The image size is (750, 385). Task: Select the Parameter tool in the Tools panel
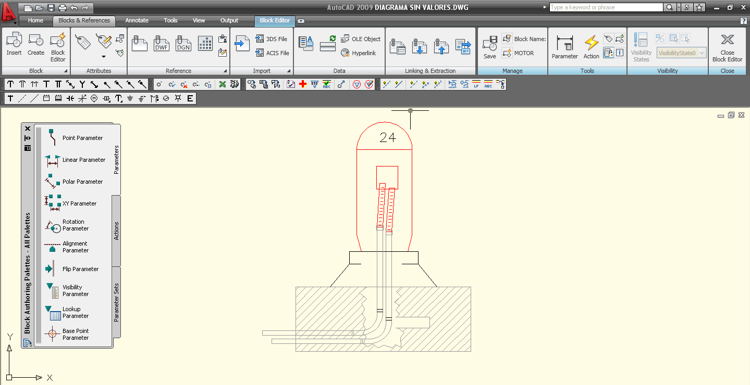tap(564, 46)
